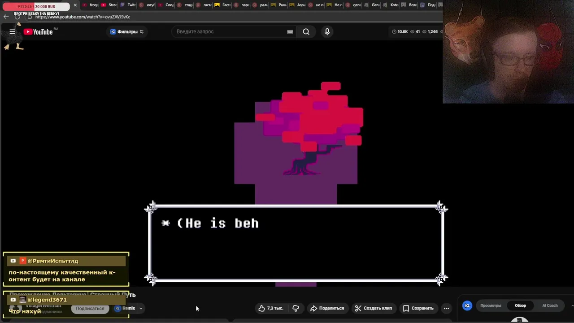Close the current browser tab
Viewport: 574px width, 323px height.
pyautogui.click(x=75, y=5)
